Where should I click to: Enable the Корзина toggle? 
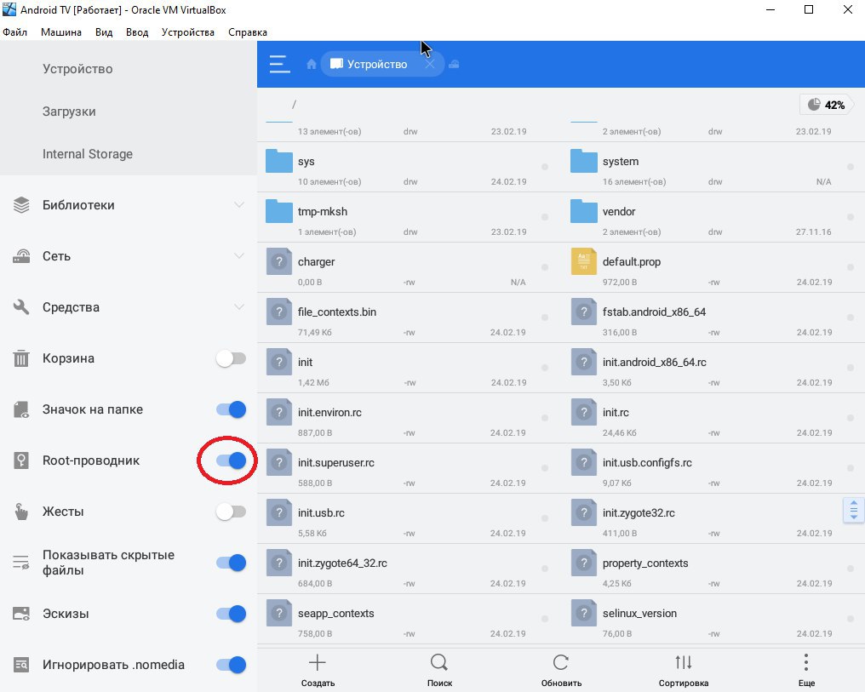point(231,358)
